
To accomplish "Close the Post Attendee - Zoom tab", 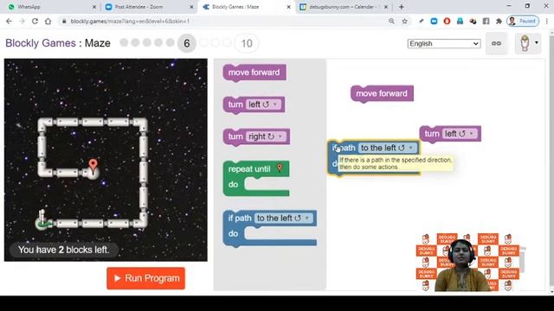I will pos(191,7).
